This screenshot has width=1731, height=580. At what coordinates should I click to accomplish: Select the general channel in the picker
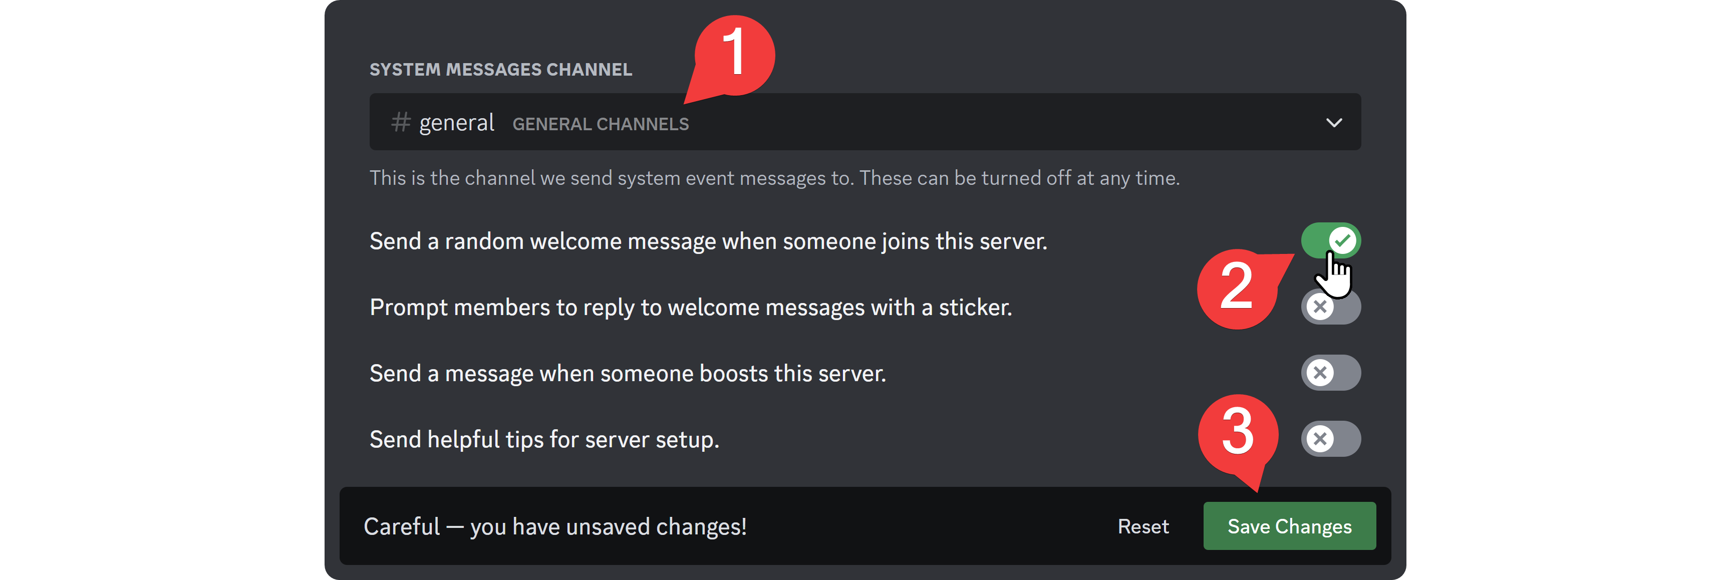point(456,122)
